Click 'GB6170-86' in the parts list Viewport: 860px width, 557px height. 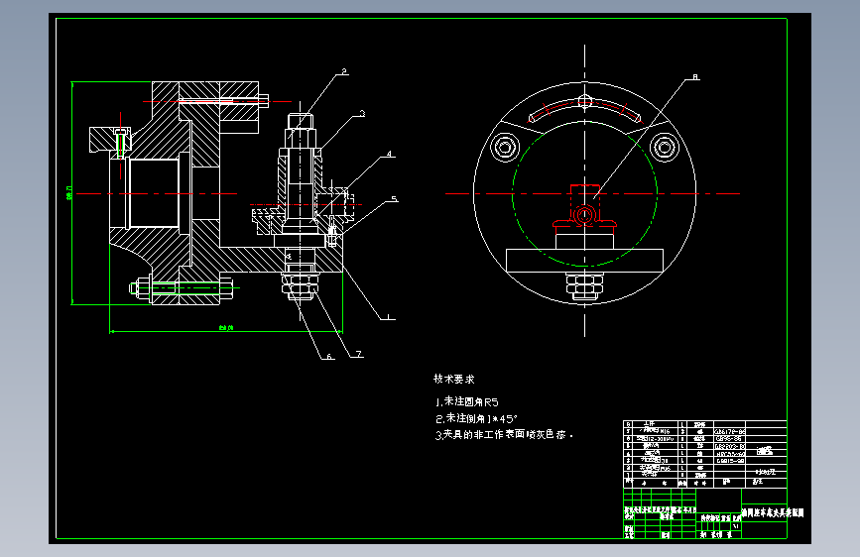point(730,432)
